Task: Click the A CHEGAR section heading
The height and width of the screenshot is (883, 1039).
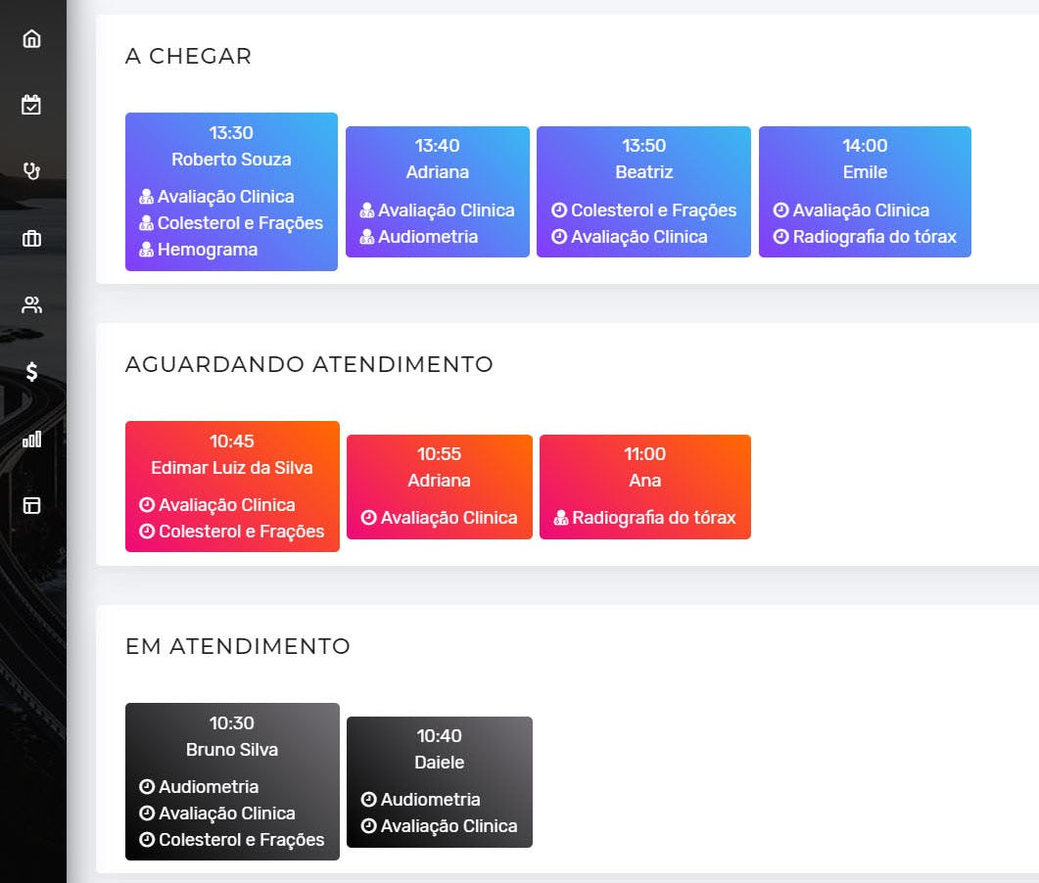Action: [x=187, y=57]
